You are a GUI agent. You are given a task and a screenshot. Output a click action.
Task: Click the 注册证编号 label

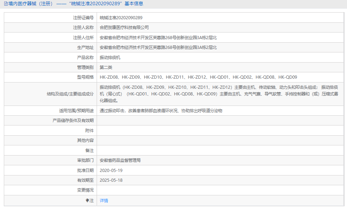83,18
